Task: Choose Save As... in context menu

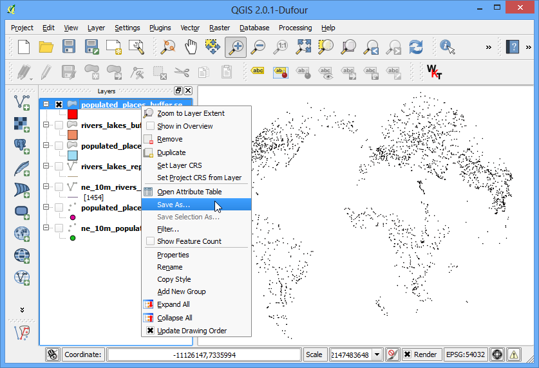Action: click(x=196, y=204)
